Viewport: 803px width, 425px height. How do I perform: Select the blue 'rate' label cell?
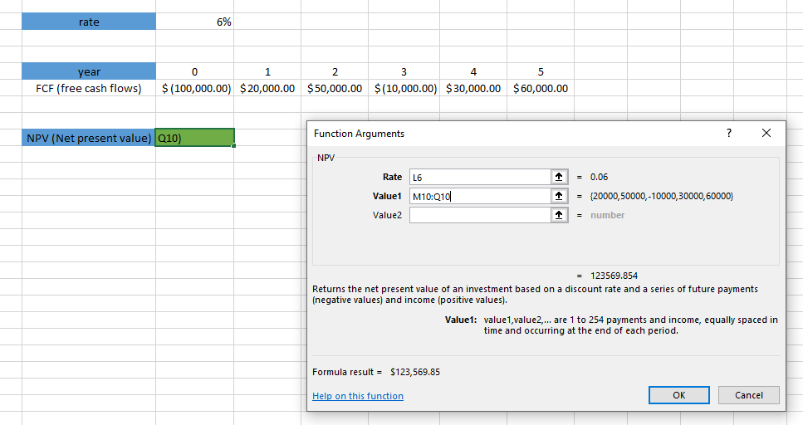[x=89, y=22]
